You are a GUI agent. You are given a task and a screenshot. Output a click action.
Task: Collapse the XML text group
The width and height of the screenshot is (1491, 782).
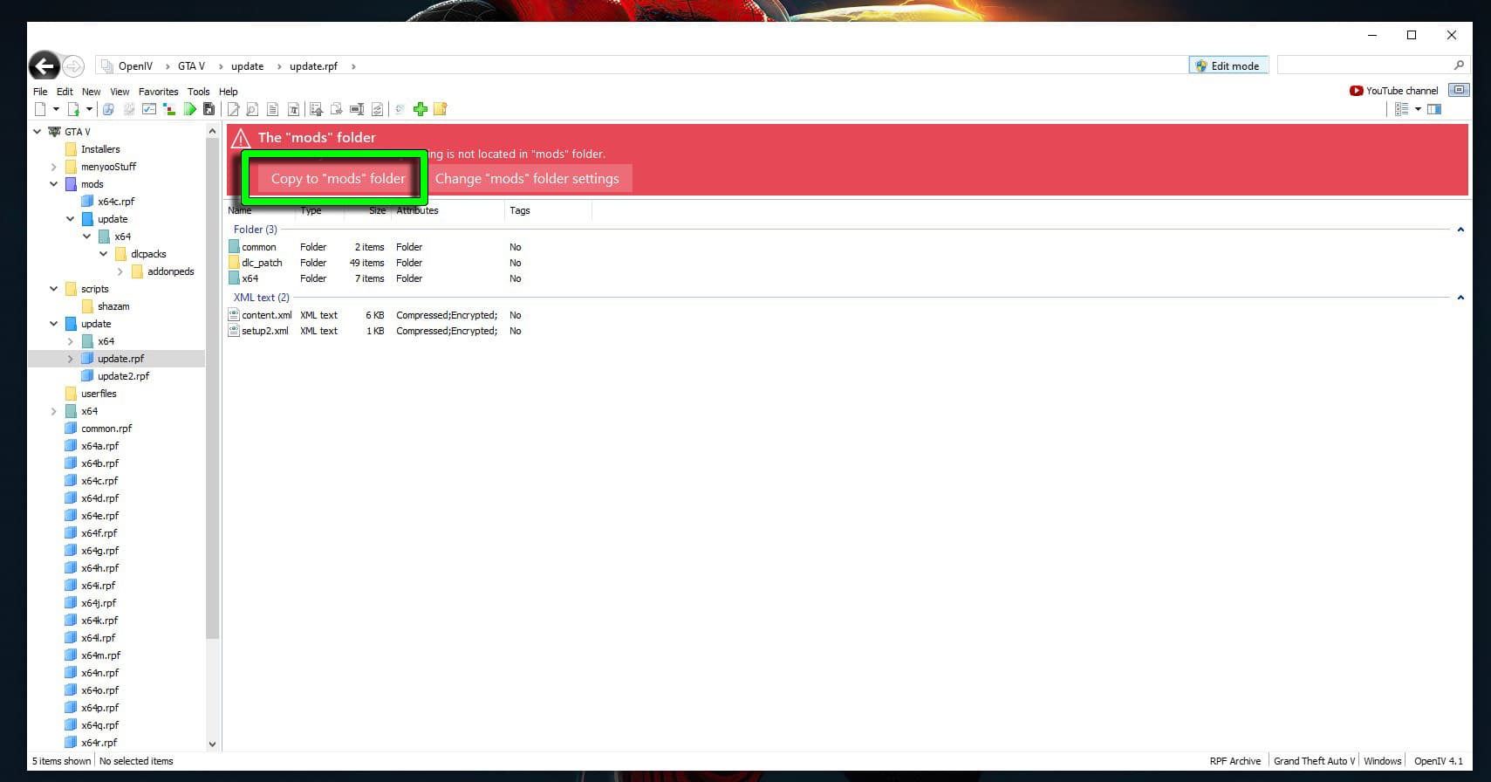1460,298
